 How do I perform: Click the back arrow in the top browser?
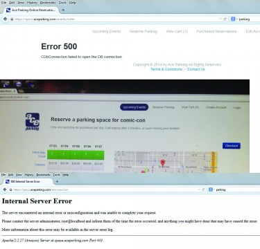click(5, 19)
